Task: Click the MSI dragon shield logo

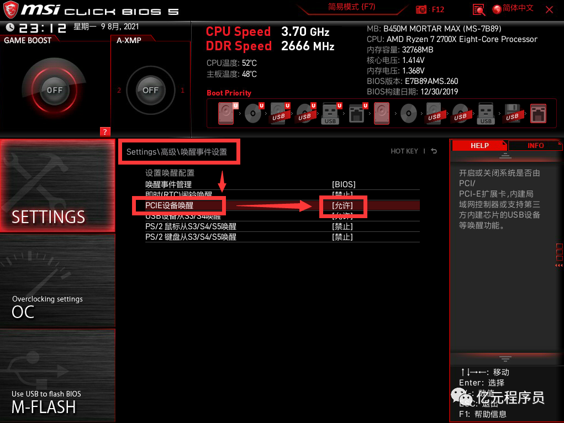Action: click(x=10, y=10)
